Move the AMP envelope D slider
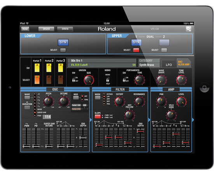214x175 pixels. click(167, 143)
